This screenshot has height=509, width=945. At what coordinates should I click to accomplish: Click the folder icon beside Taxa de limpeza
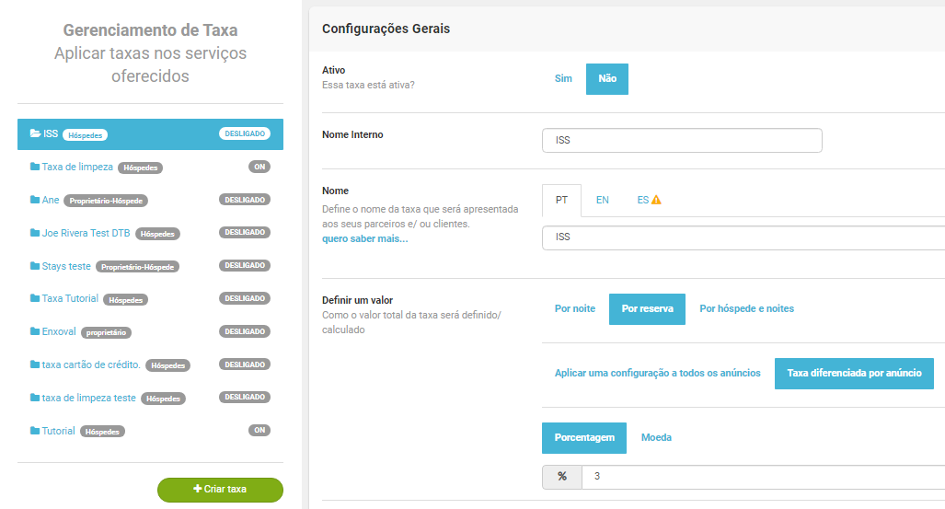(35, 168)
